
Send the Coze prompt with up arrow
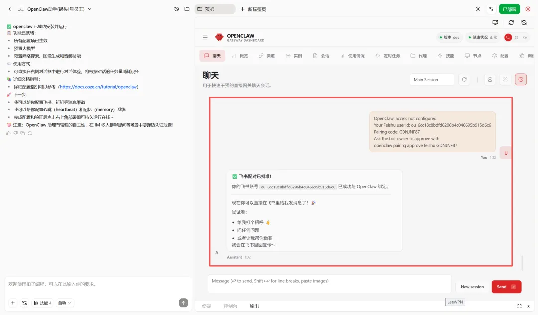tap(183, 303)
